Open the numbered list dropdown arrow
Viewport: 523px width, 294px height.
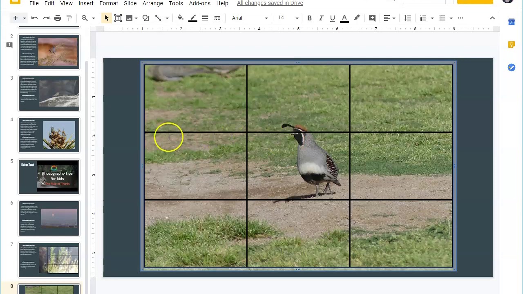(432, 18)
